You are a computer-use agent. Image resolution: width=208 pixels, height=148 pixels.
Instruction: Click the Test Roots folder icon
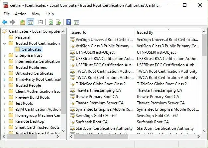pyautogui.click(x=11, y=103)
